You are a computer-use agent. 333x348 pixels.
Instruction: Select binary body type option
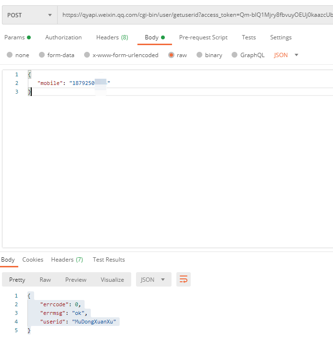pos(200,55)
